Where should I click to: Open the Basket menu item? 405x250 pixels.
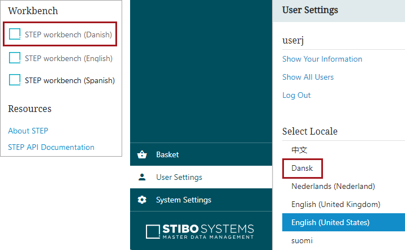(x=167, y=154)
